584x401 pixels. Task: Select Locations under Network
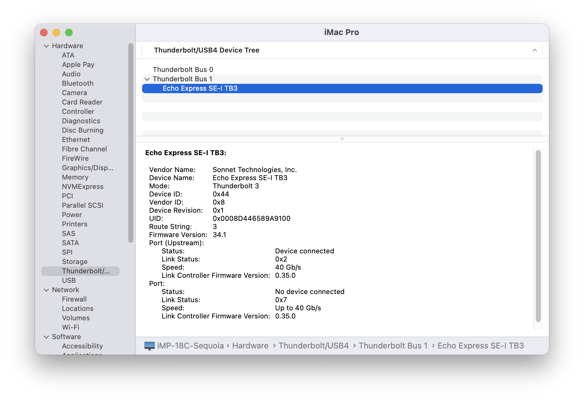[78, 309]
